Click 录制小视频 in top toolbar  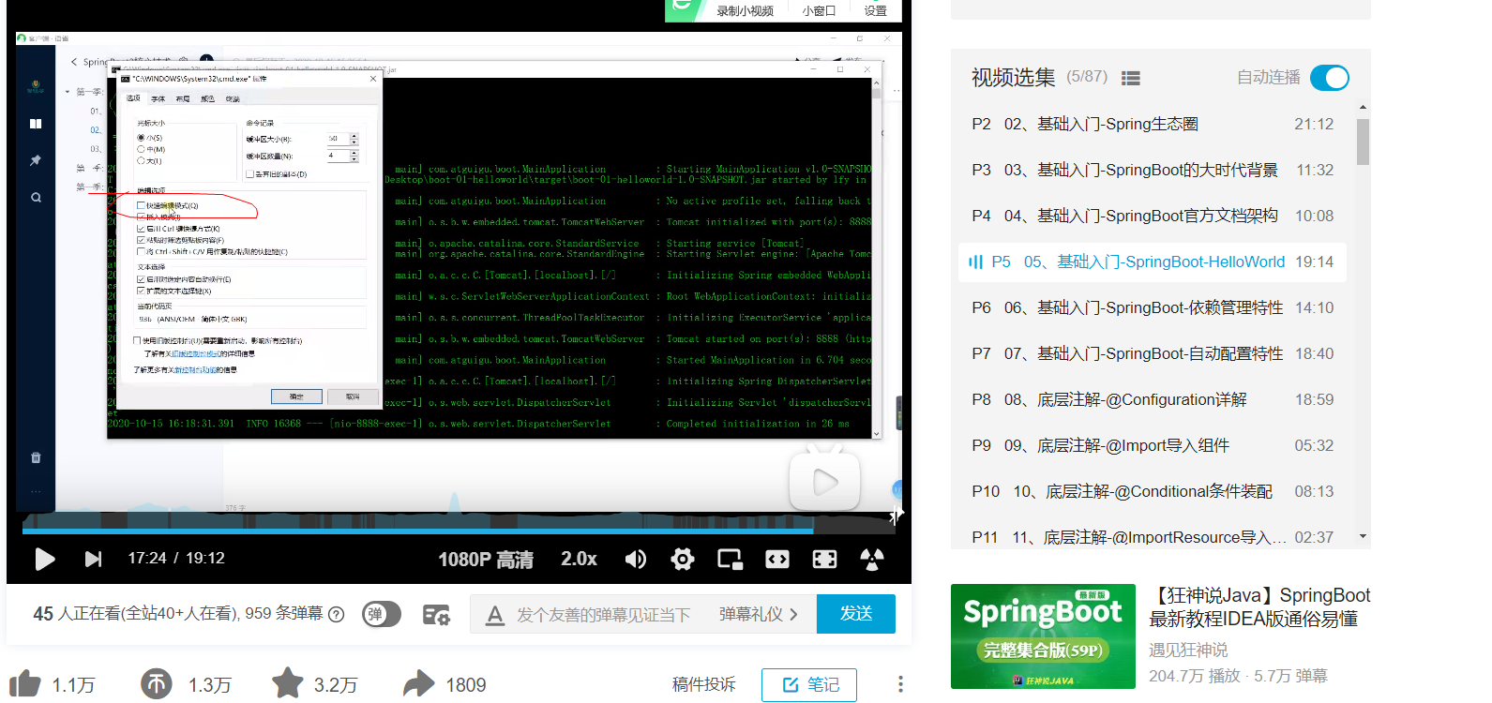(x=745, y=11)
